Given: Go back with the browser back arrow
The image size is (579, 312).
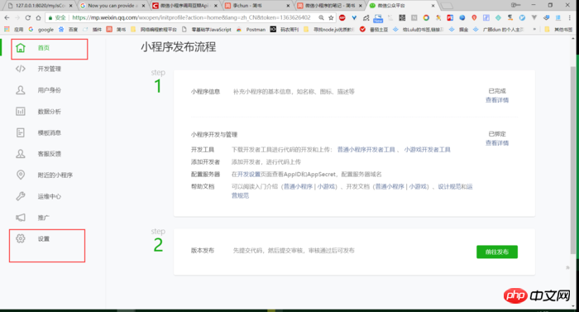Looking at the screenshot, I should [7, 17].
